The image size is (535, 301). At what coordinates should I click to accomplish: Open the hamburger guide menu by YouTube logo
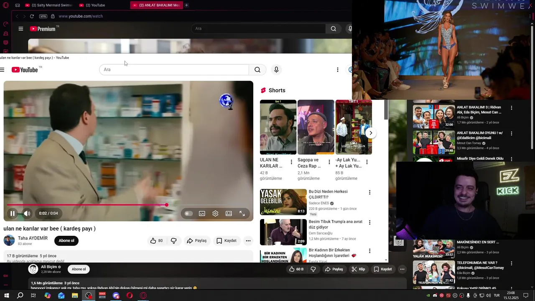(2, 70)
